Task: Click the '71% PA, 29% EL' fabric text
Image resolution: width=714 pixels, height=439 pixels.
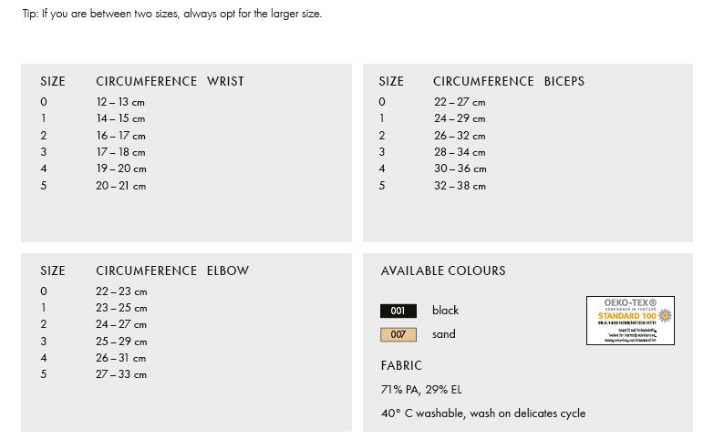Action: pyautogui.click(x=421, y=390)
